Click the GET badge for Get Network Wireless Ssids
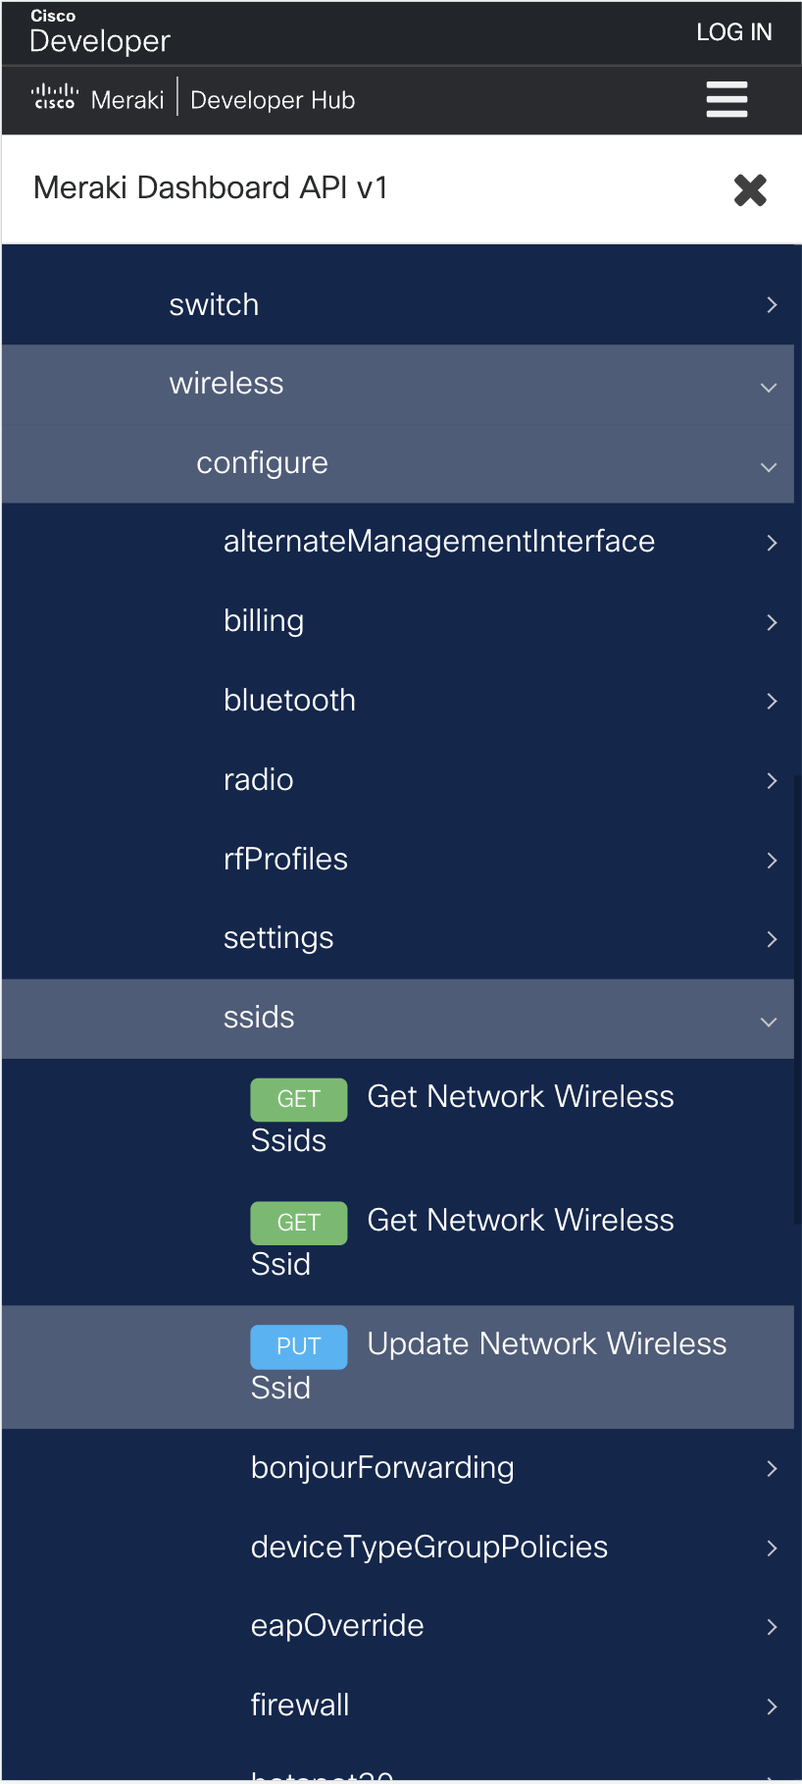This screenshot has height=1784, width=802. coord(298,1099)
